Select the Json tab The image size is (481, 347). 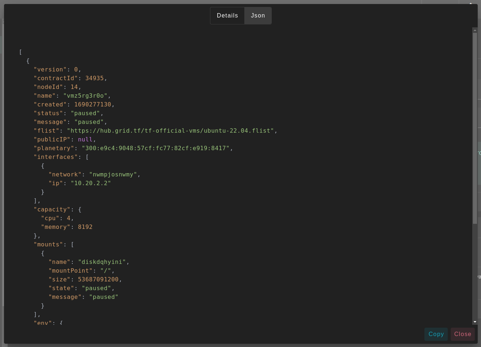click(x=258, y=16)
